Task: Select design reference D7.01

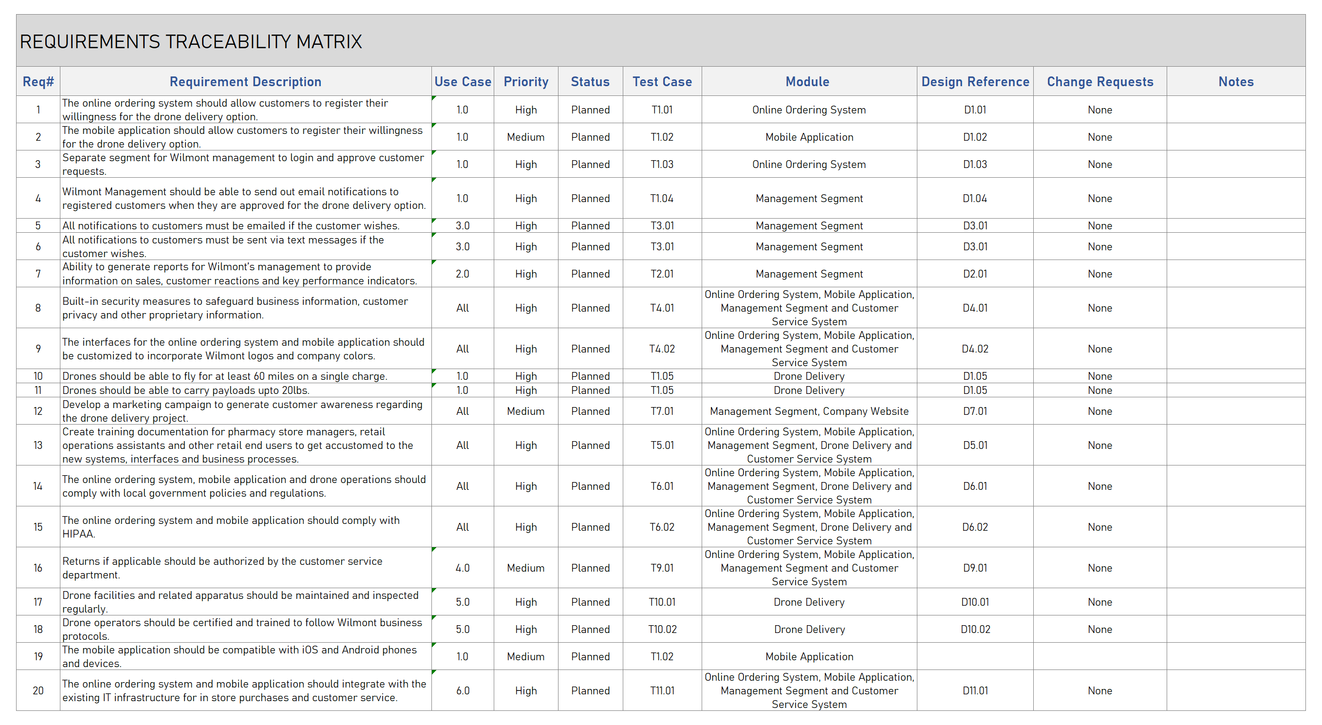Action: click(974, 411)
